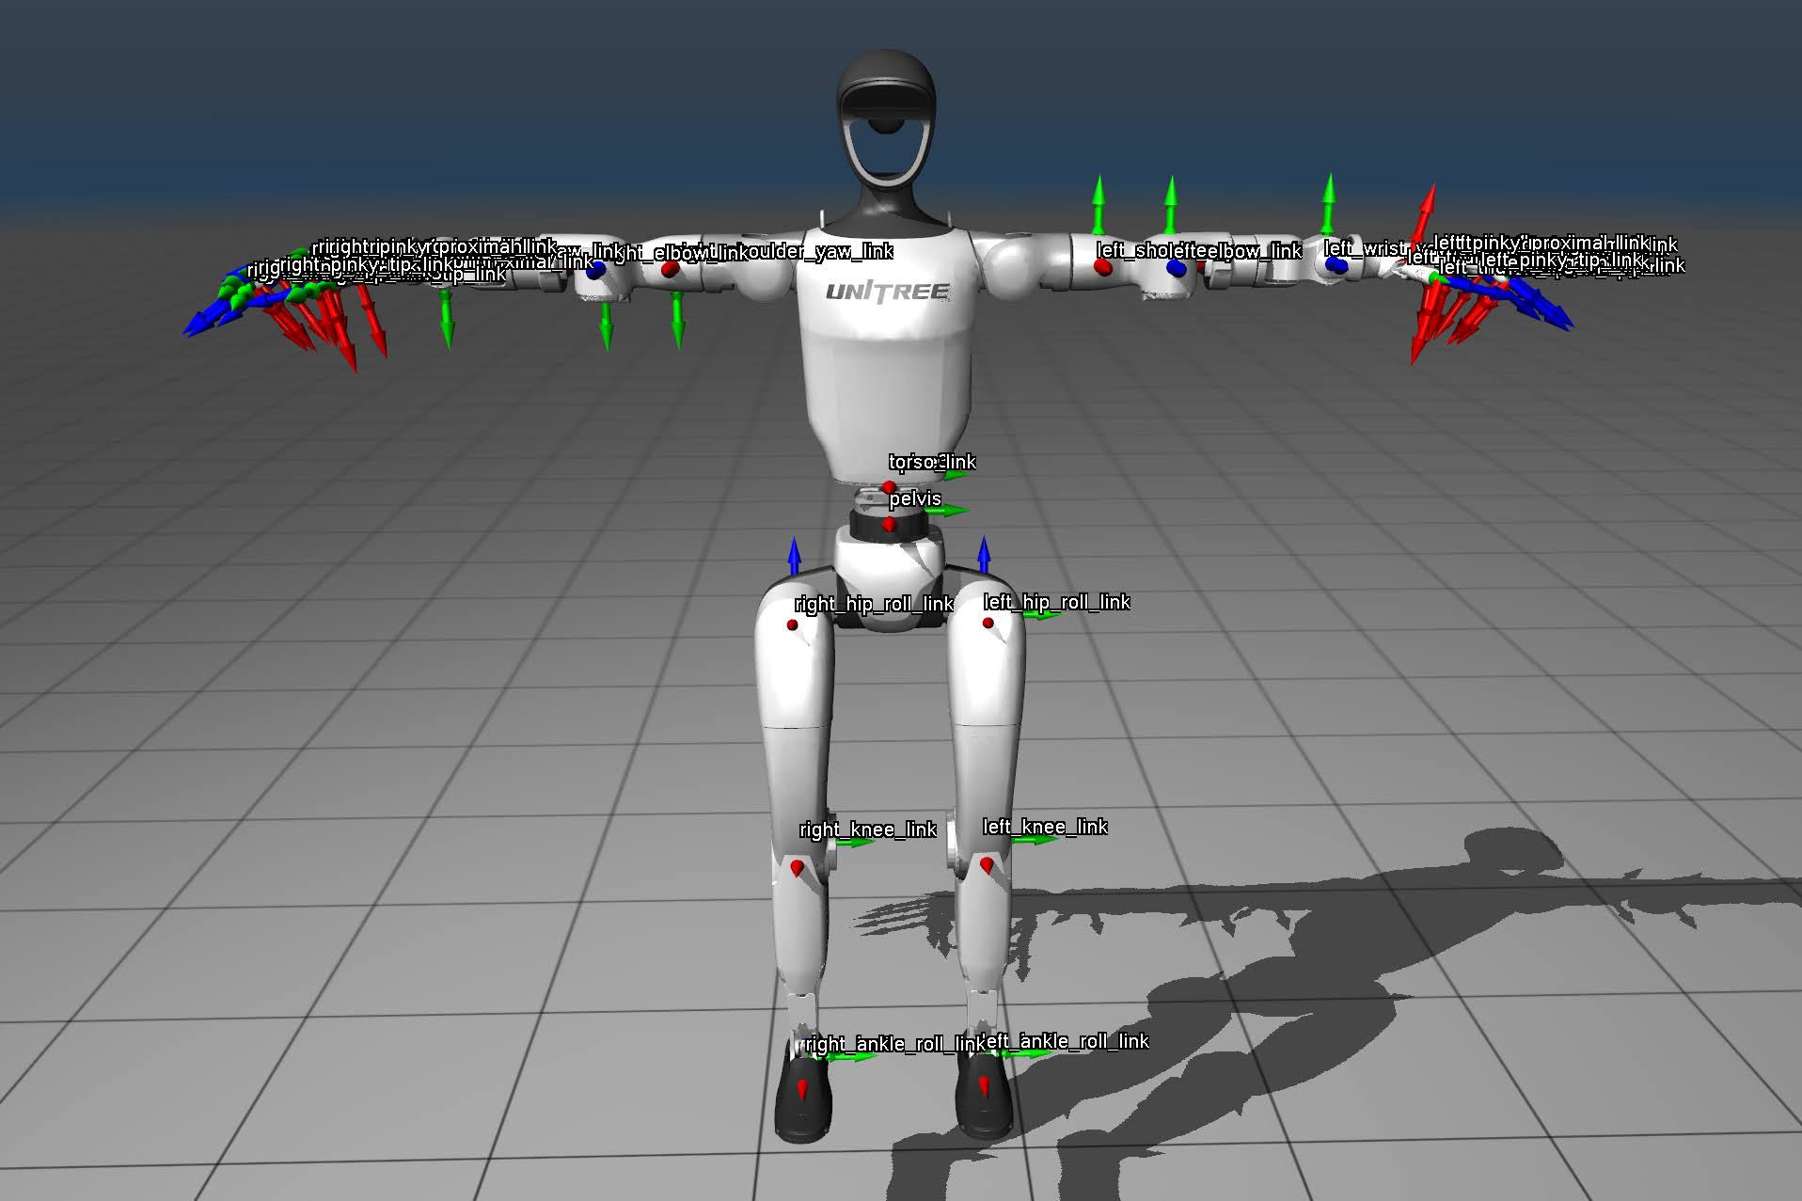This screenshot has width=1802, height=1201.
Task: Click the left_pinky_tip_link label
Action: click(x=1562, y=262)
